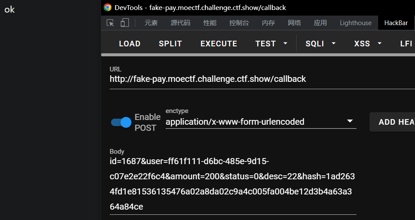Image resolution: width=415 pixels, height=220 pixels.
Task: Switch to the HackBar tab
Action: pyautogui.click(x=395, y=23)
